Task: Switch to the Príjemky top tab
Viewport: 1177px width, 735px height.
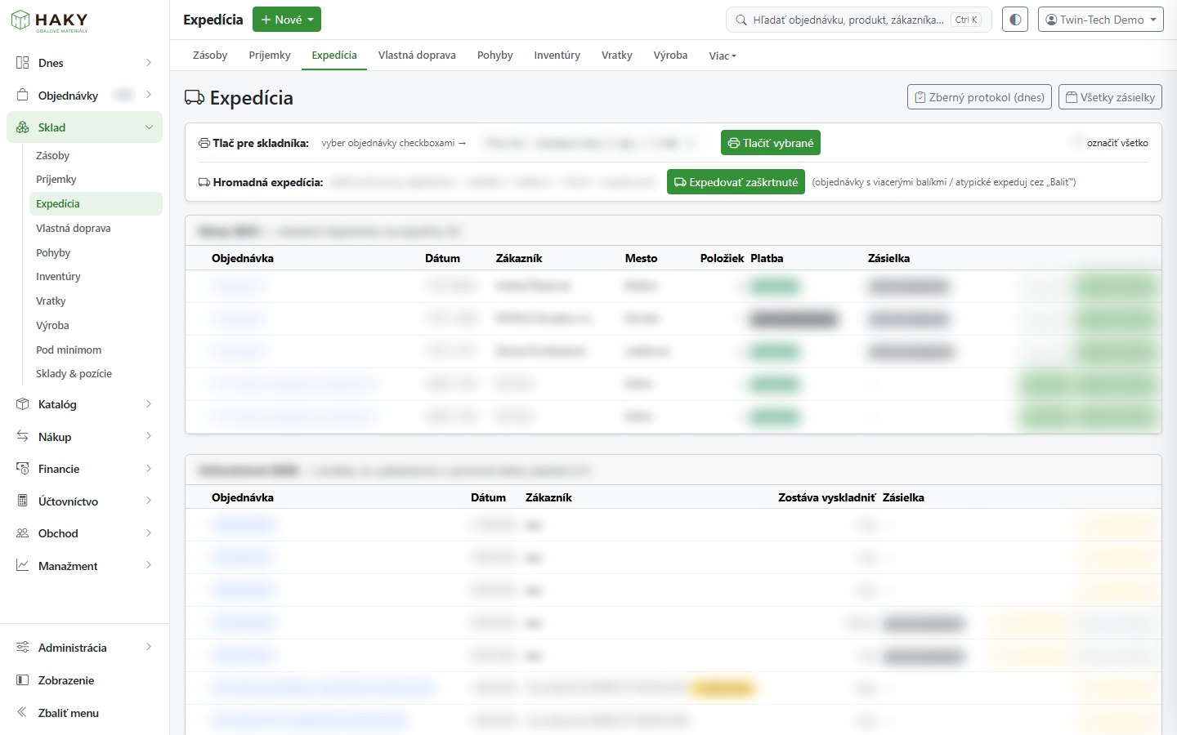Action: tap(270, 55)
